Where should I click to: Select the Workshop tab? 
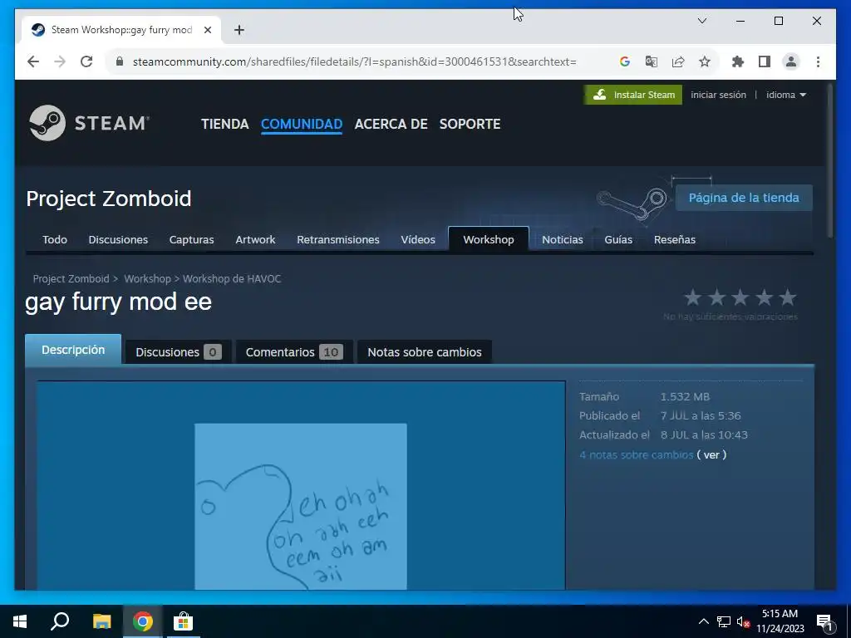tap(488, 240)
